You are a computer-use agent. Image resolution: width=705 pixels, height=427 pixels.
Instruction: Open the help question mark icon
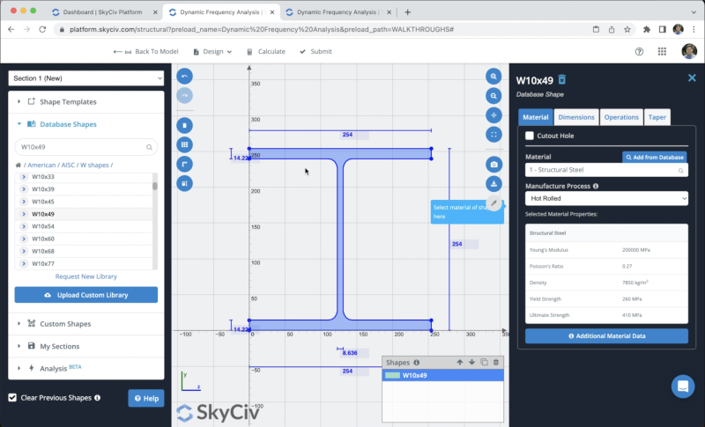(639, 52)
